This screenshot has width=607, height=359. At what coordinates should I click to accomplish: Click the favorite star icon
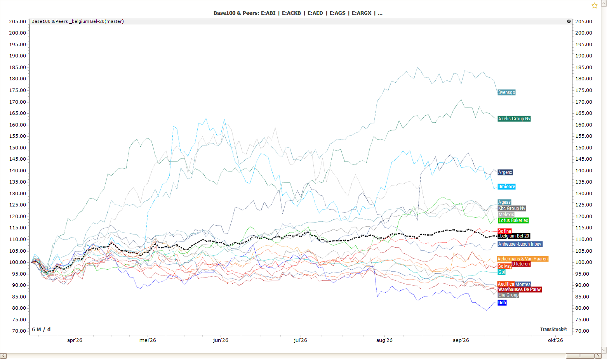coord(594,5)
